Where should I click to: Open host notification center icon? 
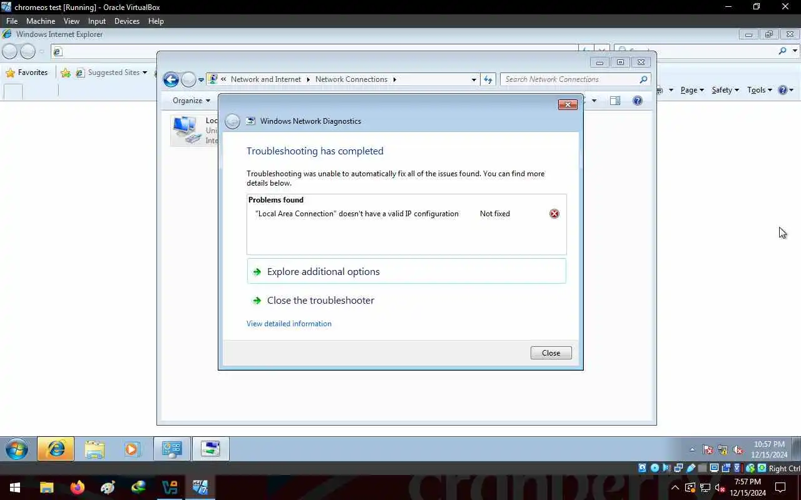[x=780, y=487]
